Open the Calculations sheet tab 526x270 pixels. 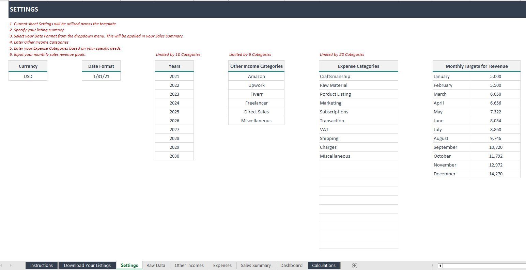pyautogui.click(x=324, y=266)
